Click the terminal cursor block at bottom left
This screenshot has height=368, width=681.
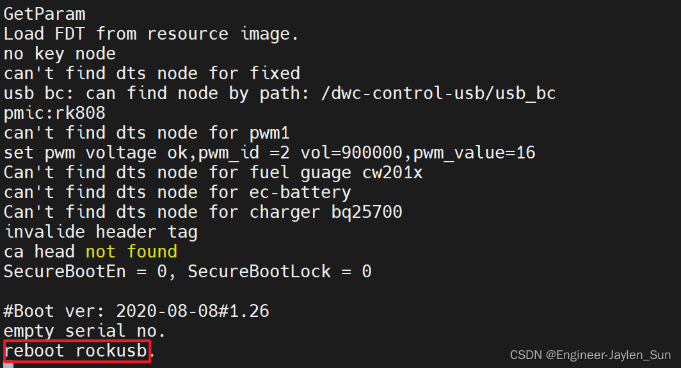[x=8, y=365]
